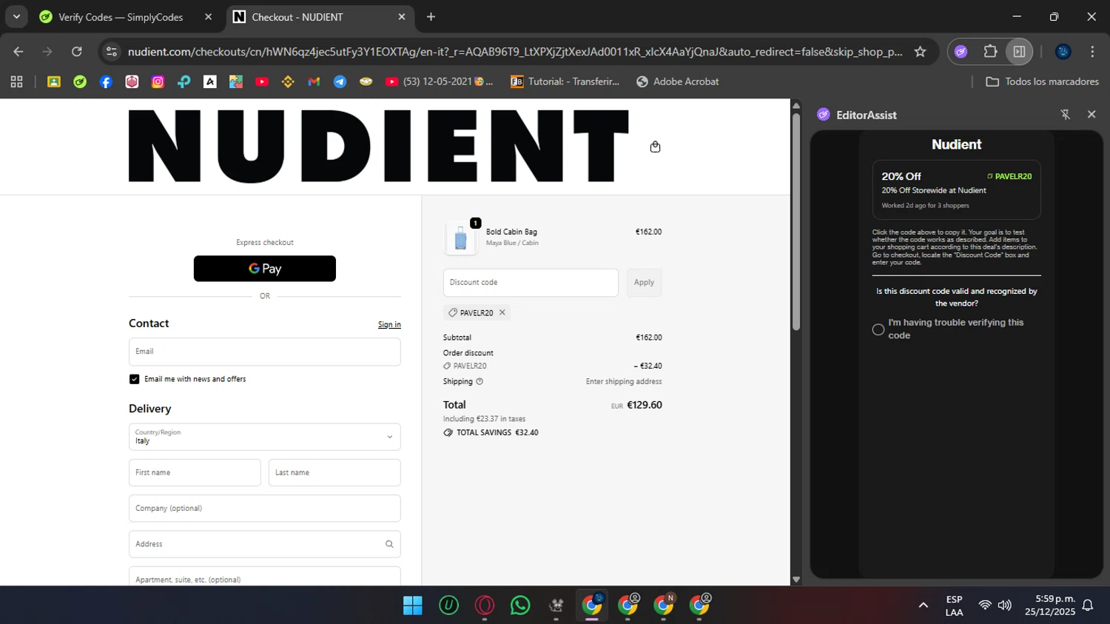Go back to the previous page
Viewport: 1110px width, 624px height.
[18, 52]
